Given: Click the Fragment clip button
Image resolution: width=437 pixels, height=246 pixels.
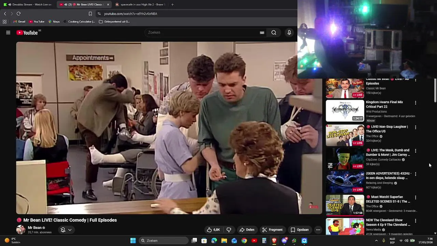Looking at the screenshot, I should pos(272,230).
